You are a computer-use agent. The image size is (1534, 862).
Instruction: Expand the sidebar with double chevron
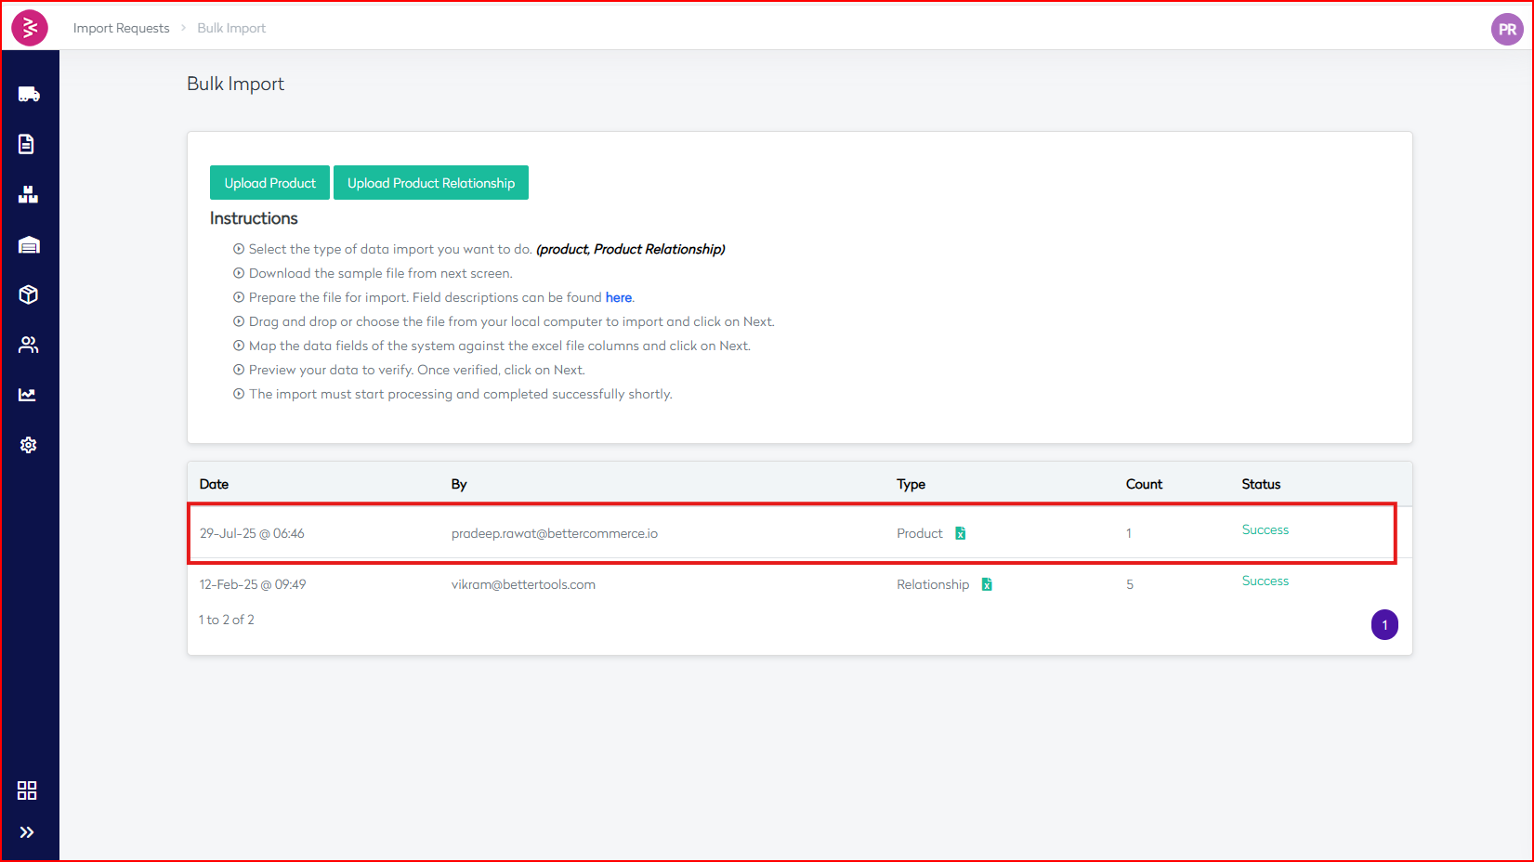(27, 832)
